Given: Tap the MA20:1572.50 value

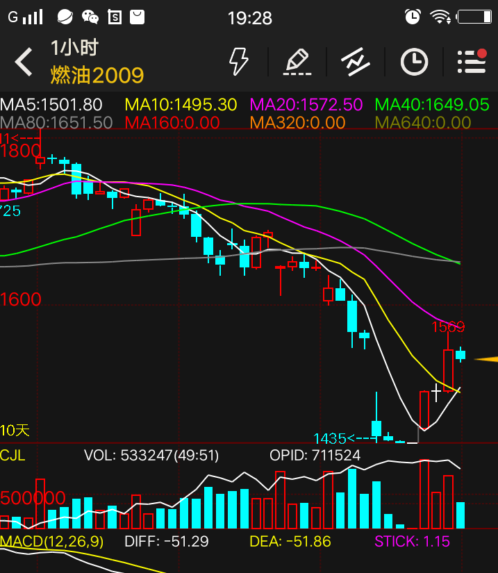Looking at the screenshot, I should pos(306,105).
